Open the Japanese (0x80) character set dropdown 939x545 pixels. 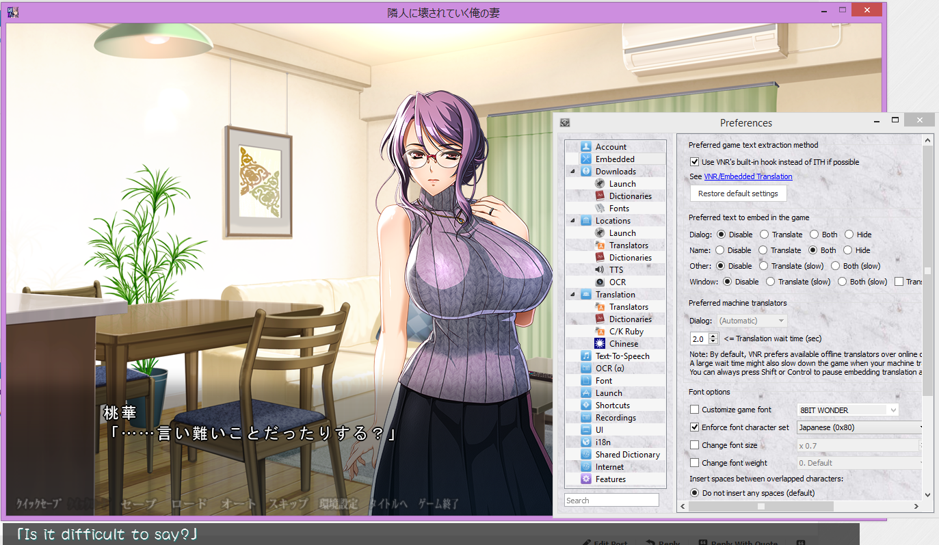(859, 427)
